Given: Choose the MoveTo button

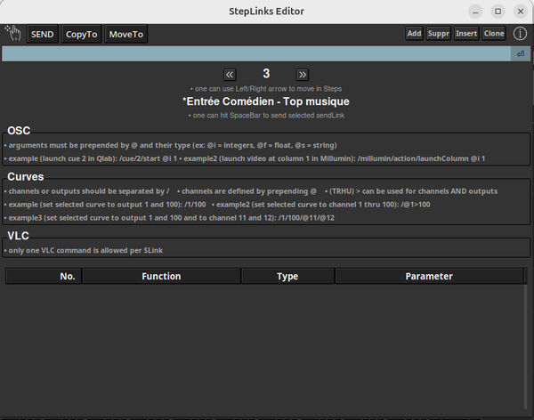Looking at the screenshot, I should 125,34.
